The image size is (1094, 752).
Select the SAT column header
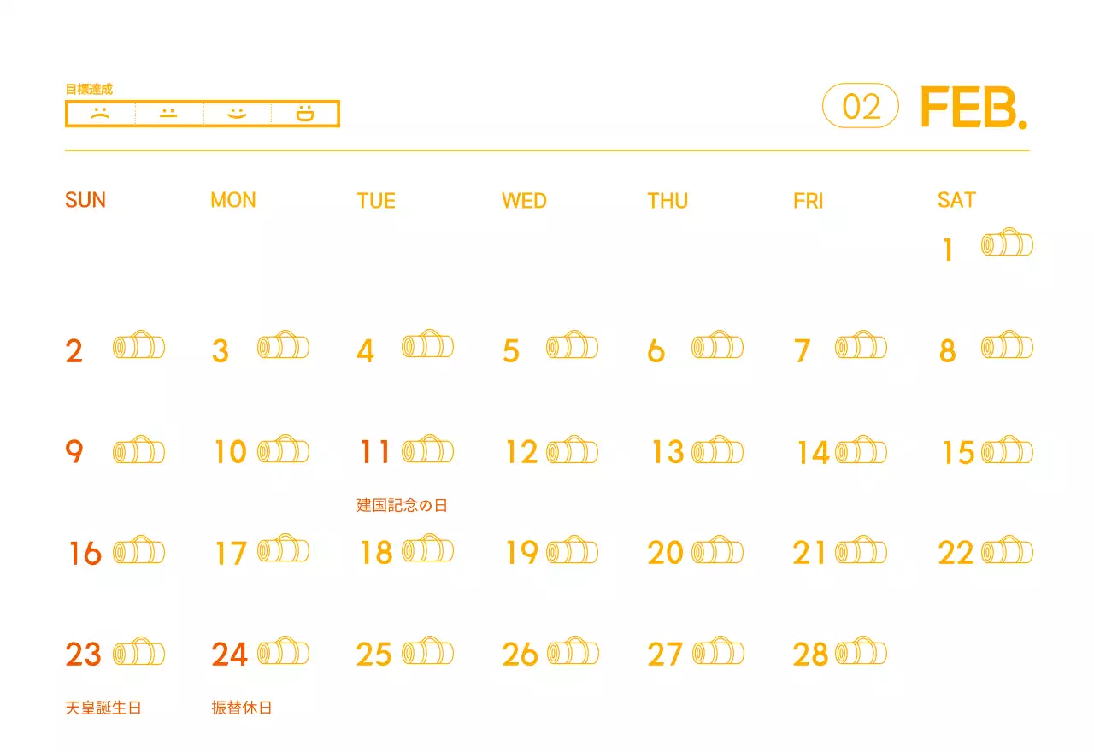click(956, 200)
